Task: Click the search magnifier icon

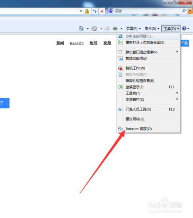Action: coord(184,11)
